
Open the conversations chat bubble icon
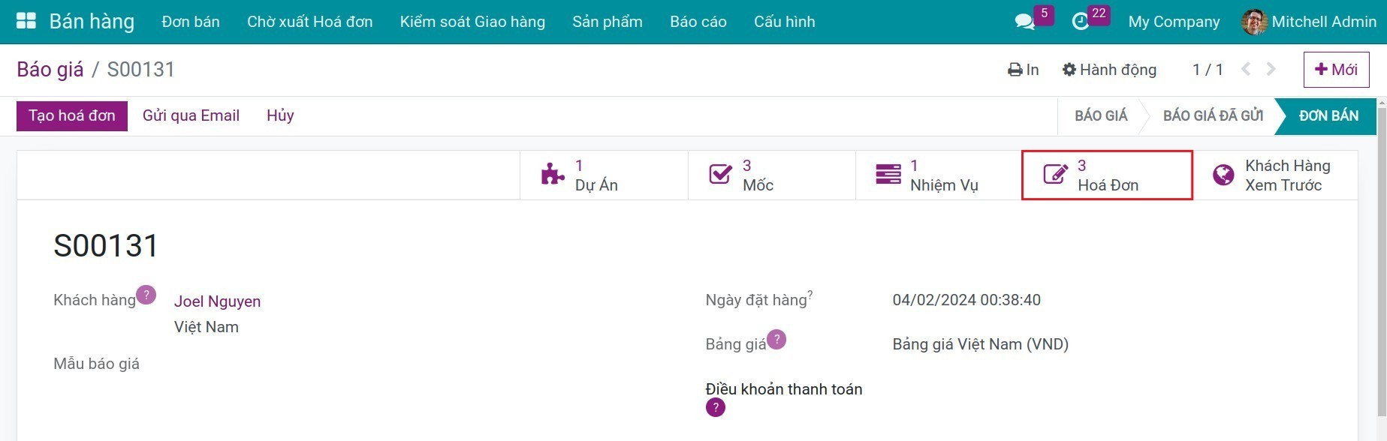pos(1024,22)
